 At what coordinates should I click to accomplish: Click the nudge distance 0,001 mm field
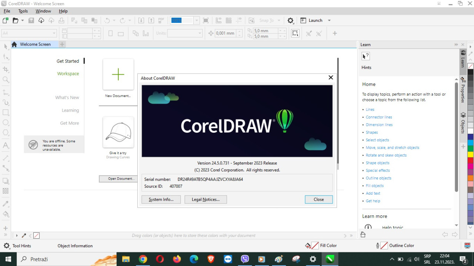225,33
